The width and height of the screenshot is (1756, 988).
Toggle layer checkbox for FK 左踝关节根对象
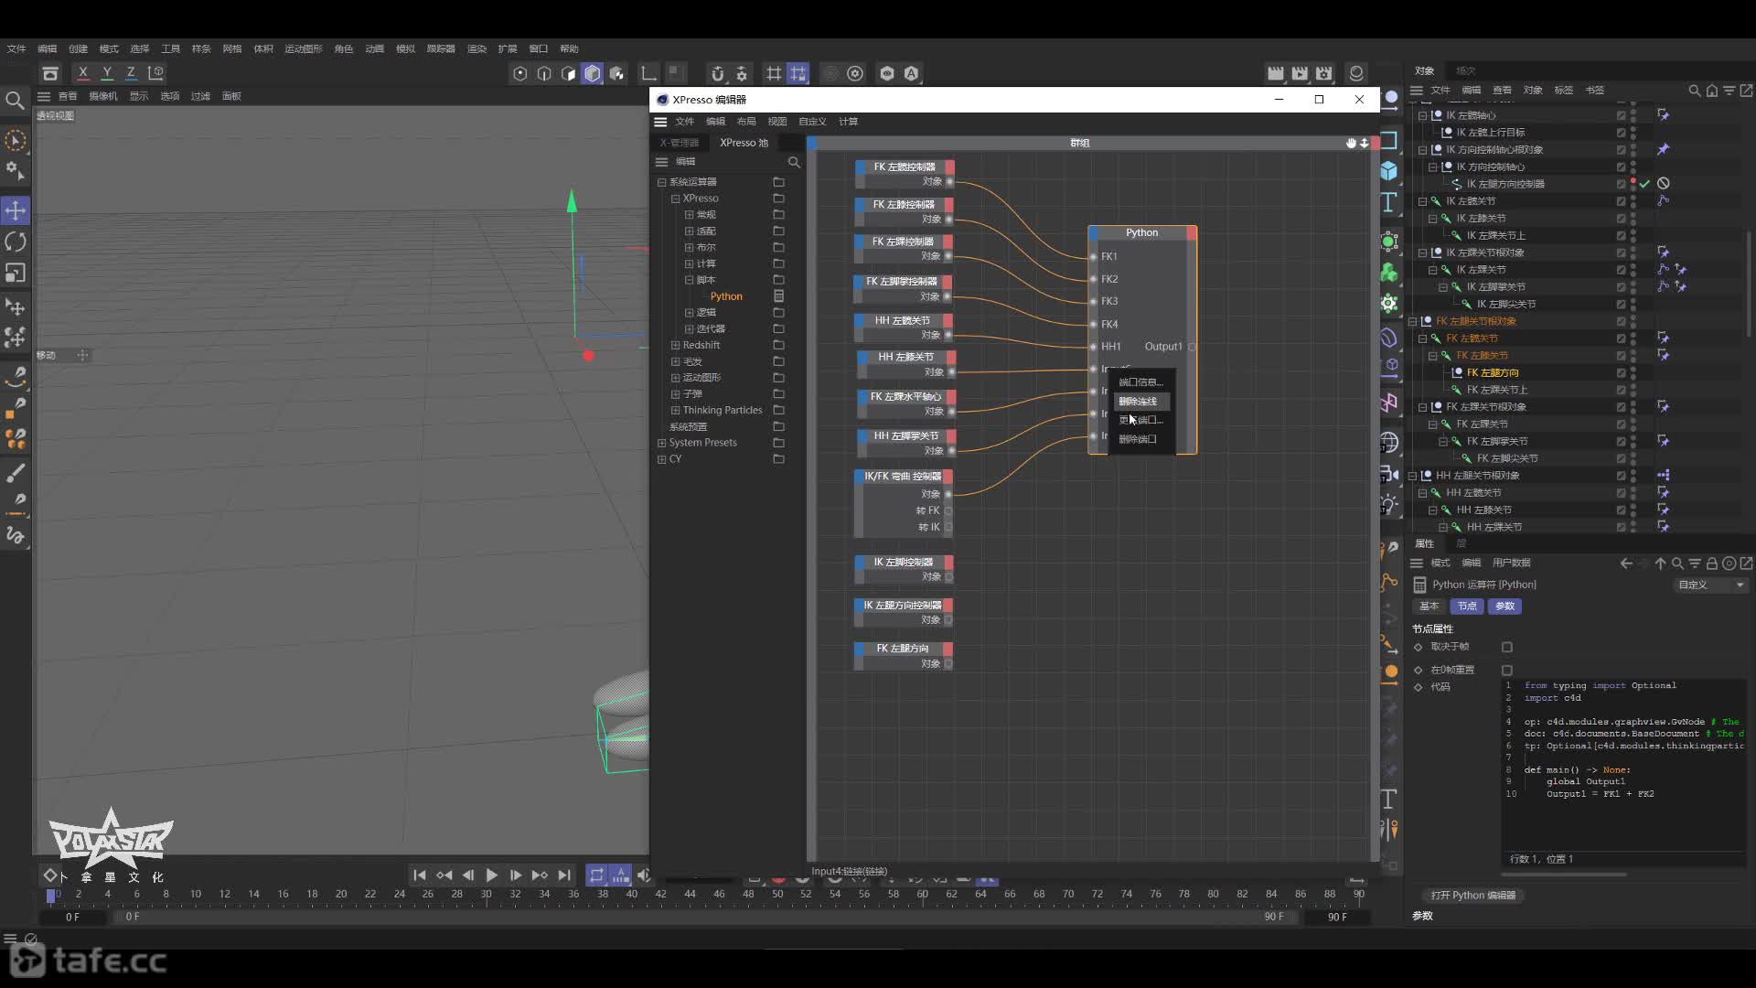1621,407
